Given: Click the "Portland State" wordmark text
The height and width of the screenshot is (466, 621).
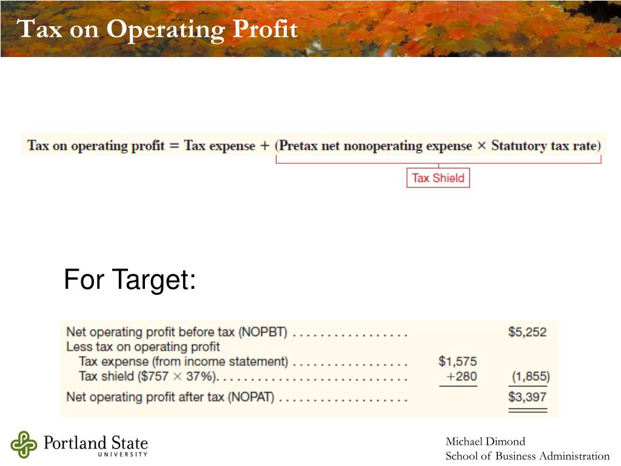Looking at the screenshot, I should pyautogui.click(x=95, y=442).
